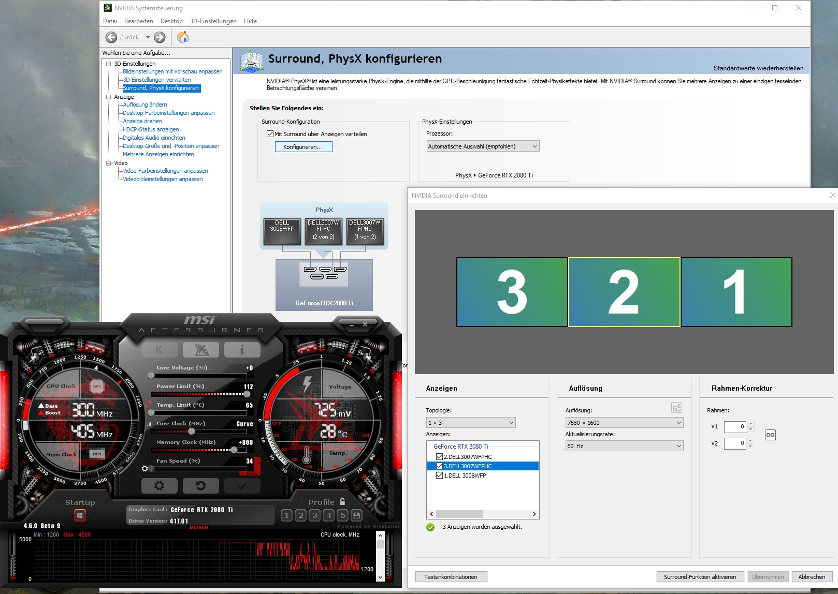Toggle 1.DELL 3008WFP display checkbox
838x594 pixels.
click(439, 476)
